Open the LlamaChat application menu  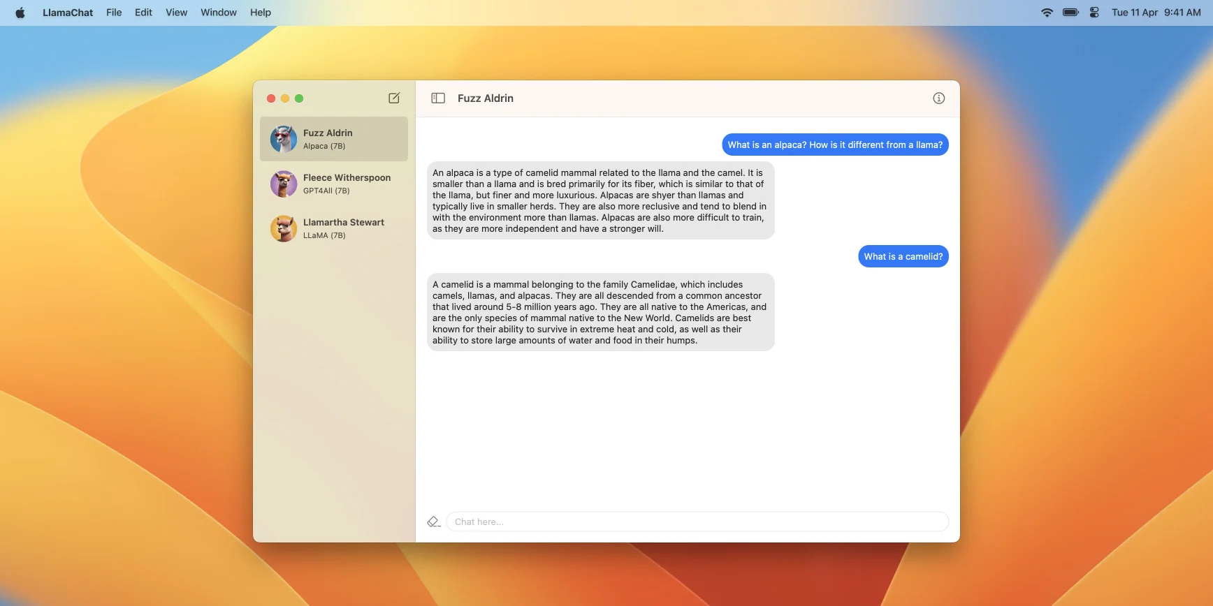(x=68, y=13)
